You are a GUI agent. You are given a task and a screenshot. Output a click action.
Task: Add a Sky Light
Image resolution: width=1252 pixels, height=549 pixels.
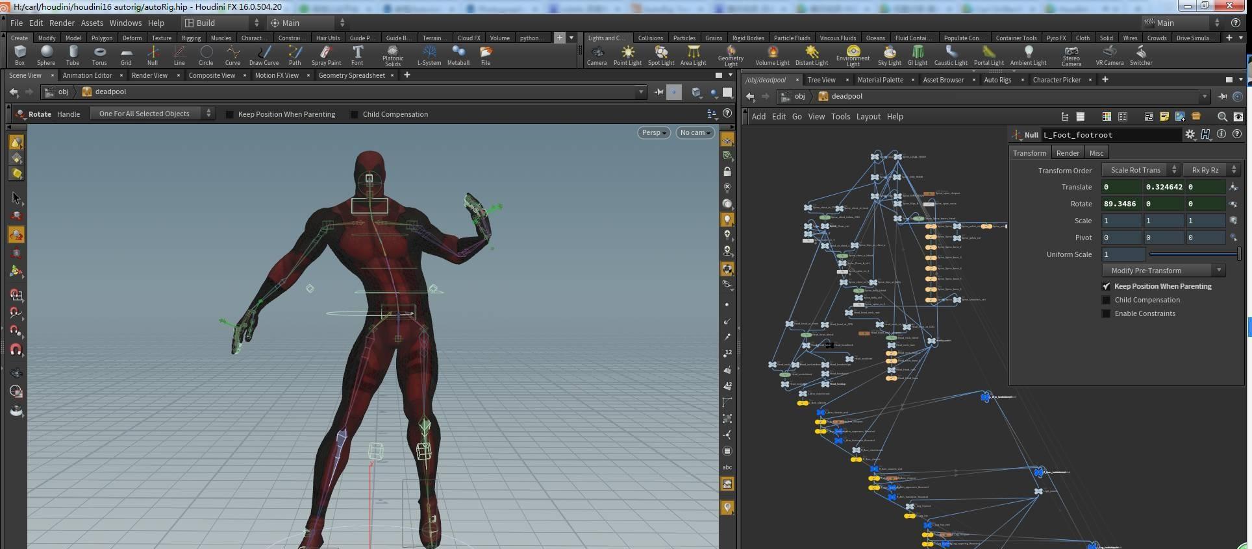click(889, 55)
